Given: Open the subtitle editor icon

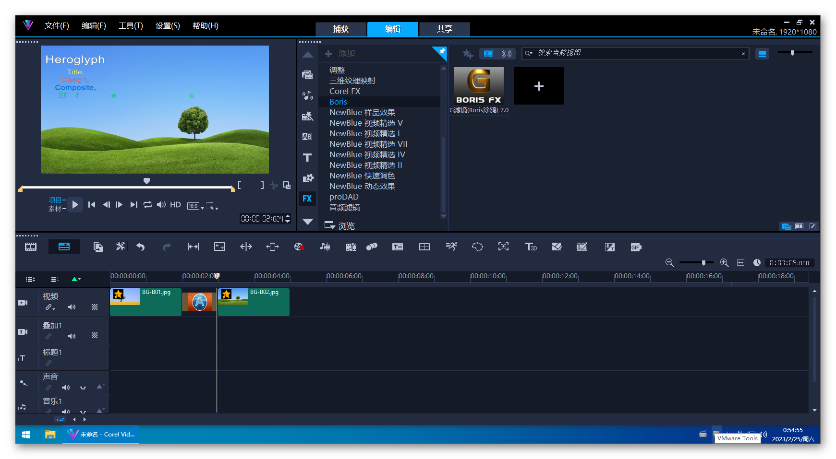Looking at the screenshot, I should tap(398, 247).
